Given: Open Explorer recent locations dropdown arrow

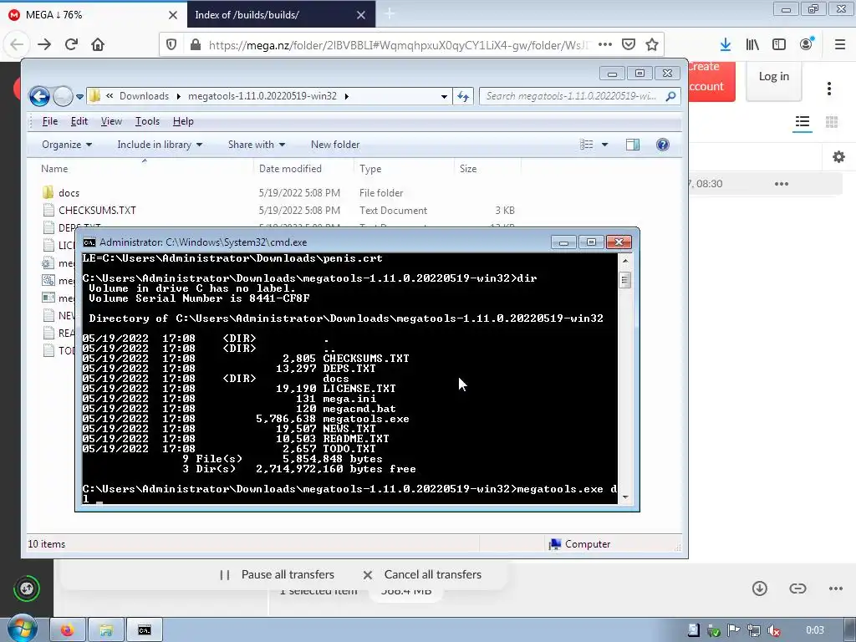Looking at the screenshot, I should [79, 97].
